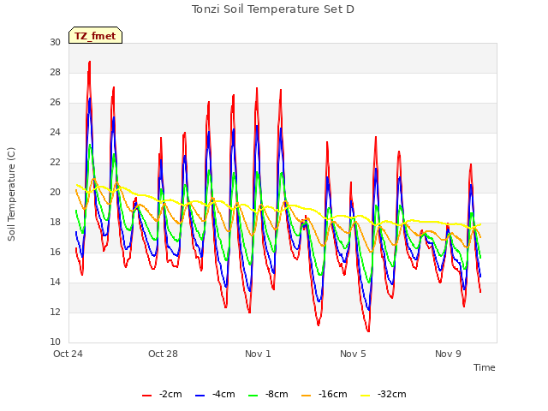Click the 14 y-axis tick label
Image resolution: width=548 pixels, height=411 pixels.
[x=55, y=283]
